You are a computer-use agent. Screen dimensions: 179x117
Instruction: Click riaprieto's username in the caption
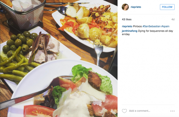click(127, 26)
